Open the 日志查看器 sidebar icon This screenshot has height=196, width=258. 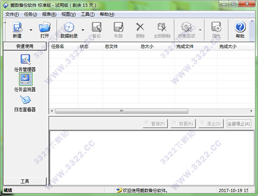tap(25, 99)
